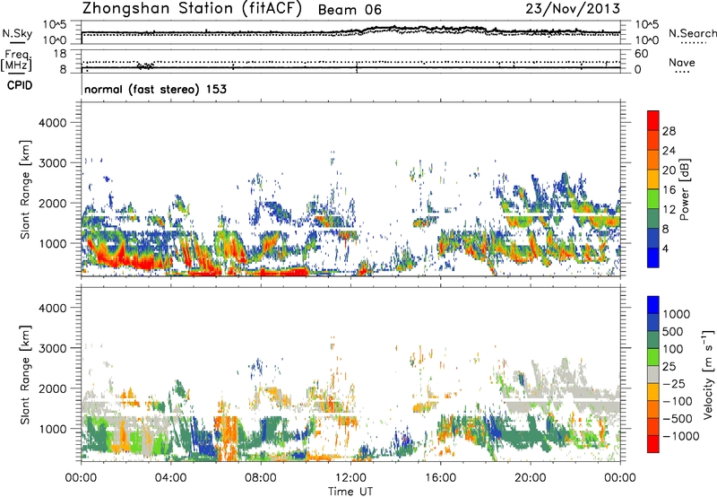Click the '-500' velocity colorbar label

pyautogui.click(x=677, y=419)
